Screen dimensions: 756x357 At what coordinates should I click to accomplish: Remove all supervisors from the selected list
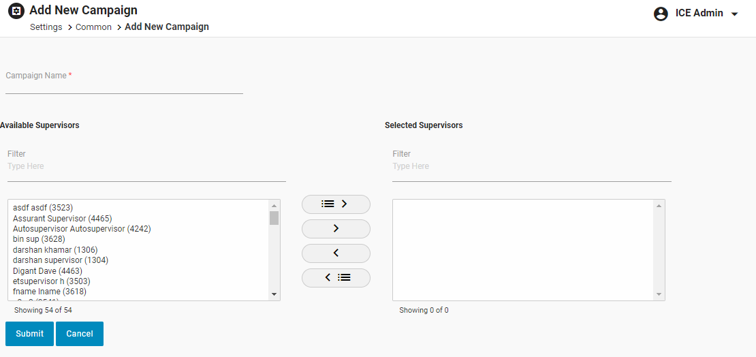pyautogui.click(x=336, y=277)
